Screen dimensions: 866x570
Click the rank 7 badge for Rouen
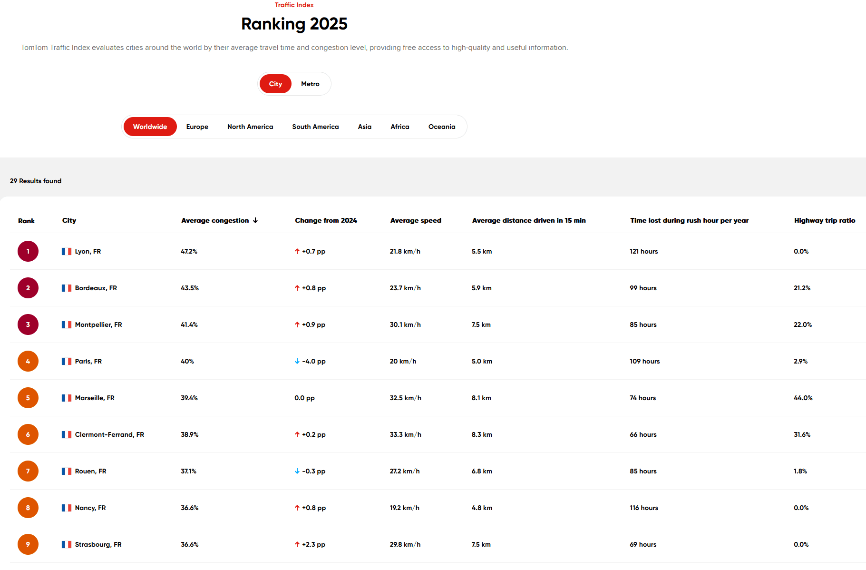(28, 471)
